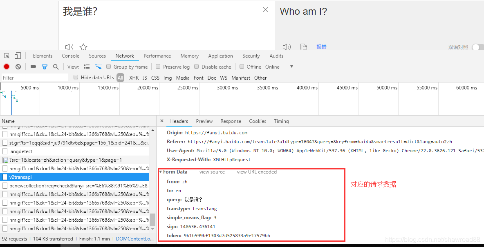Image resolution: width=484 pixels, height=247 pixels.
Task: Toggle the 双语对照 switch
Action: (478, 47)
